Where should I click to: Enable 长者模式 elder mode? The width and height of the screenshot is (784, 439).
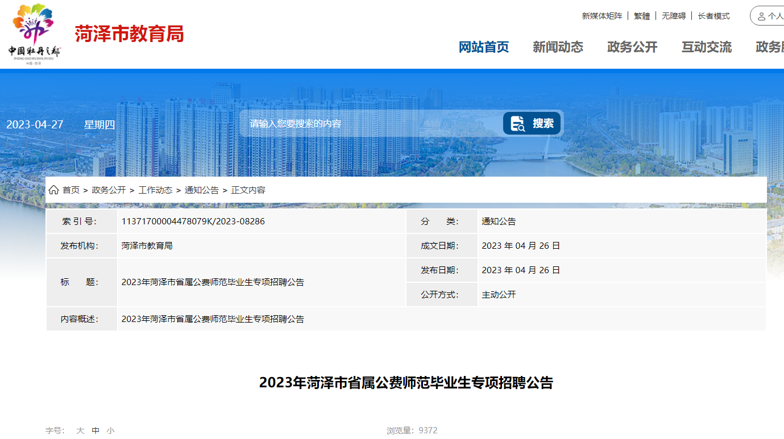click(714, 16)
